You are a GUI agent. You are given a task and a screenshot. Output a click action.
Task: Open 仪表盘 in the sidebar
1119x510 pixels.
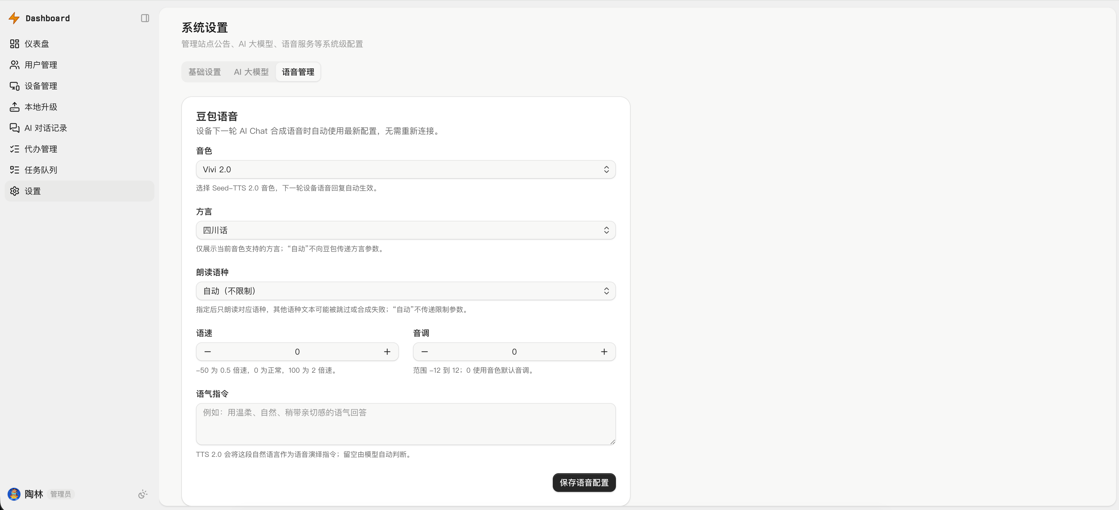tap(80, 44)
